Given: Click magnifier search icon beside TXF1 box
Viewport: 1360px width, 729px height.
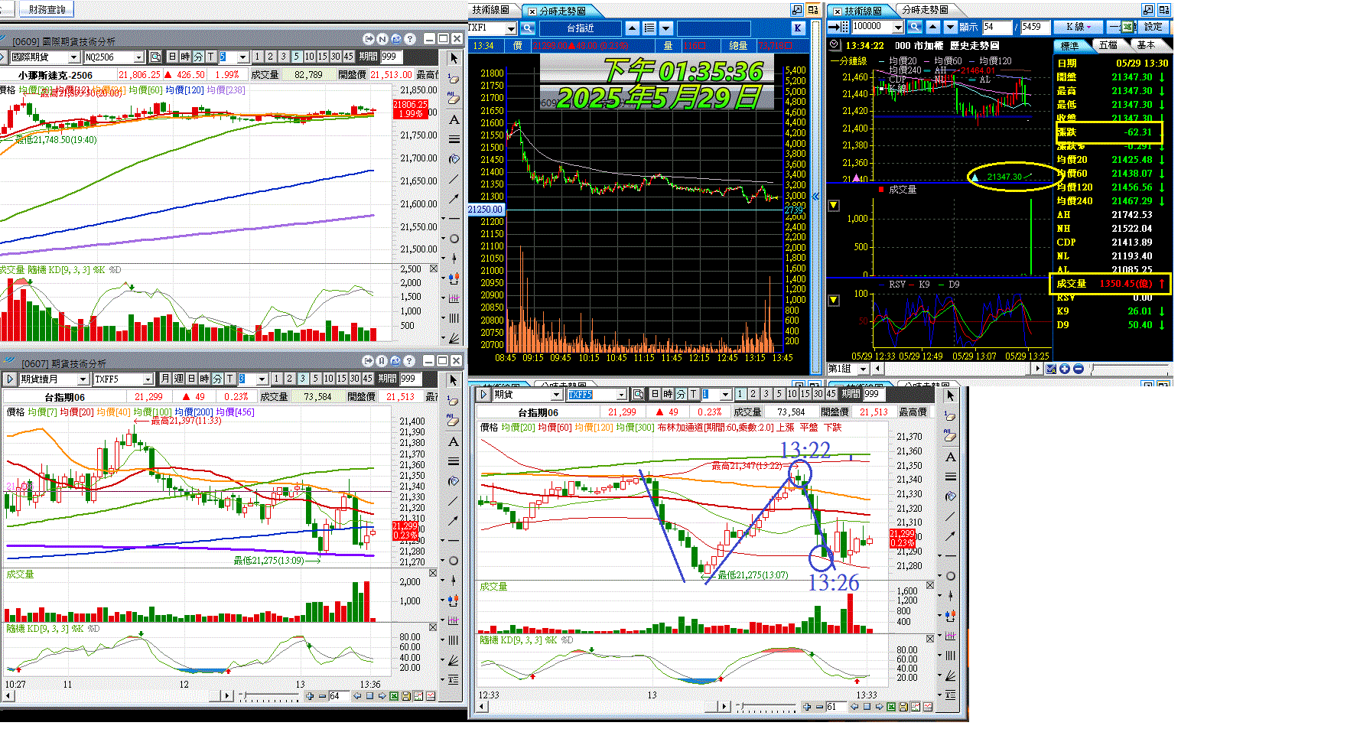Looking at the screenshot, I should tap(528, 28).
